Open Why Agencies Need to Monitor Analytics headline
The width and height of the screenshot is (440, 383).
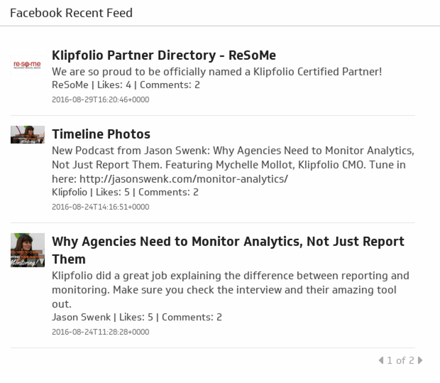coord(228,242)
